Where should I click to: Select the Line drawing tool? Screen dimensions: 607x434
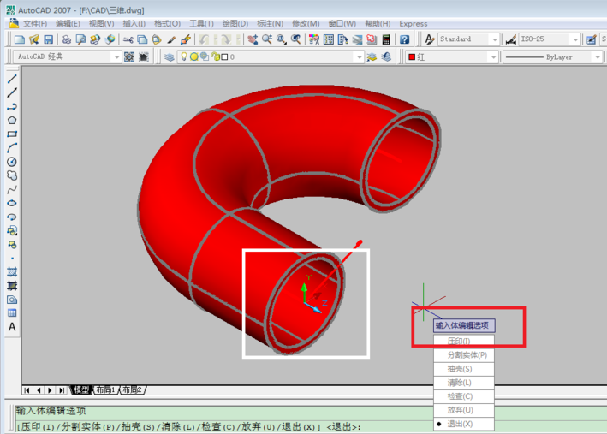click(x=12, y=79)
